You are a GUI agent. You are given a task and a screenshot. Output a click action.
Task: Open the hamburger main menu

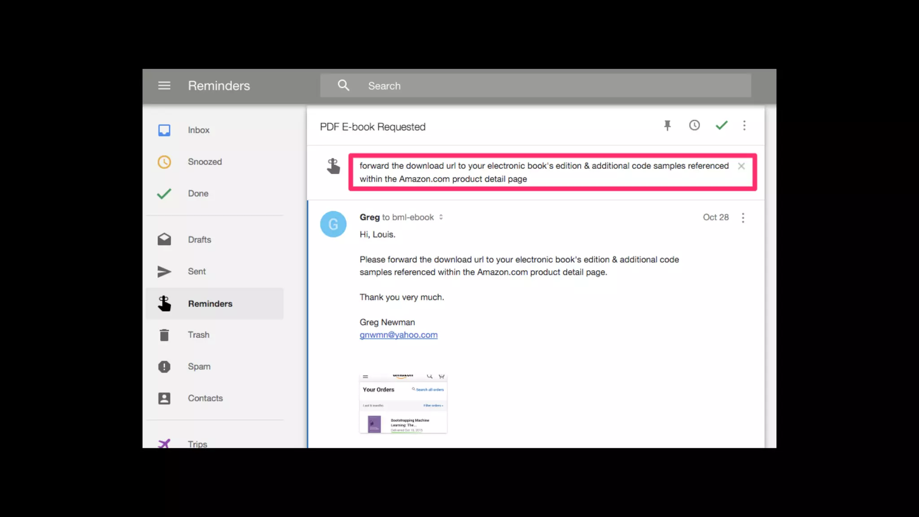164,85
